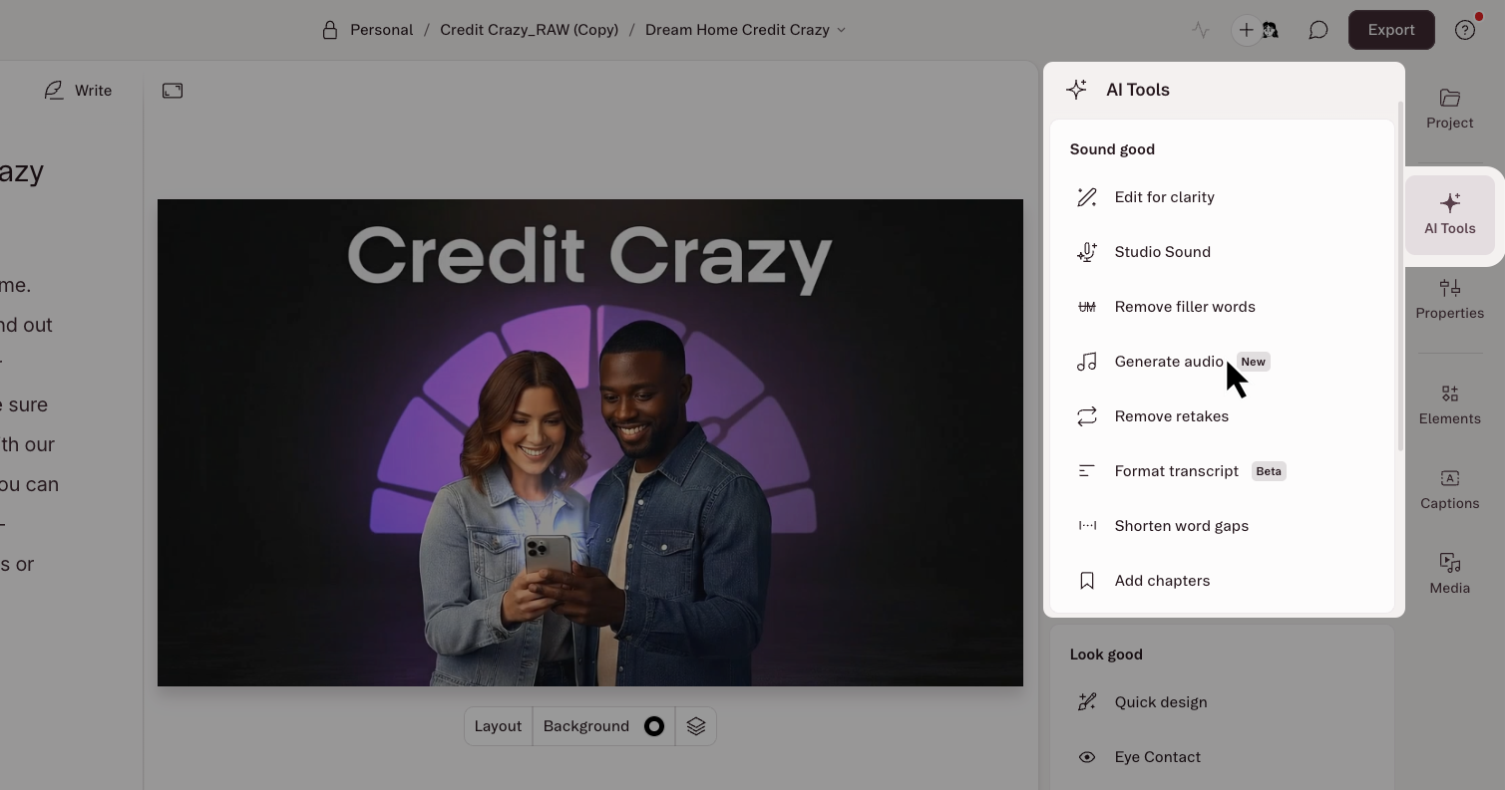Click the help question mark icon
1505x790 pixels.
tap(1464, 30)
